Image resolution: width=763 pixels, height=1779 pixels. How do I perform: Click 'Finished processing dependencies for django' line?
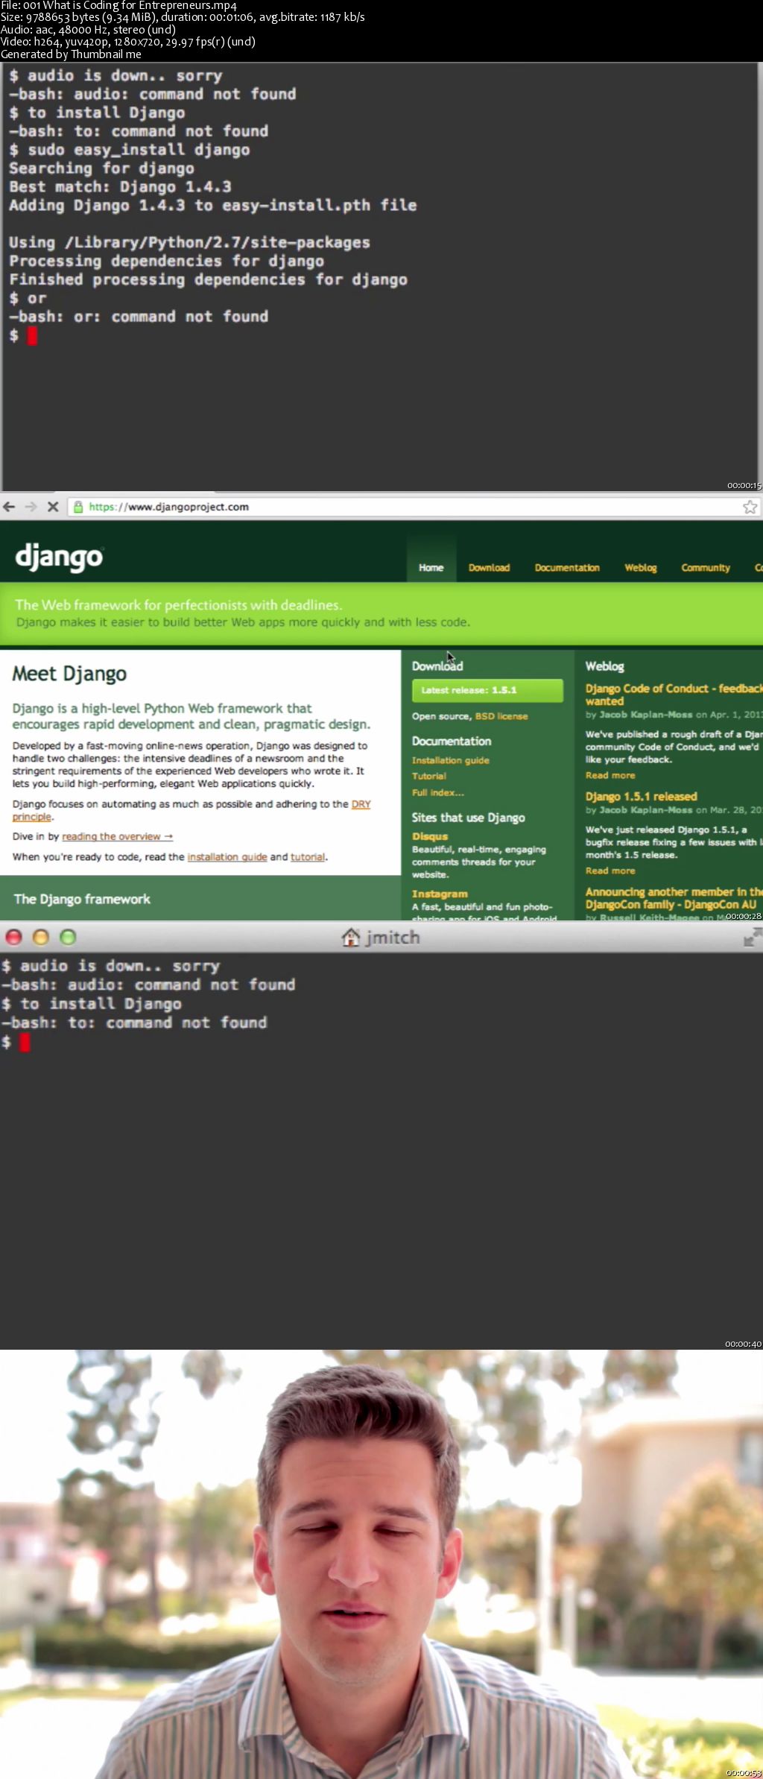point(208,280)
